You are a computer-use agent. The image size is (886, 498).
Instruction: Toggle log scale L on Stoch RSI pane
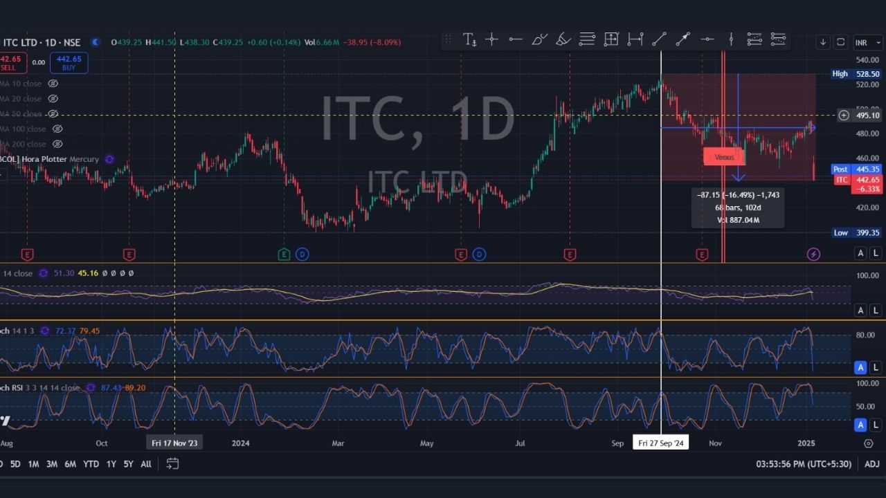coord(876,423)
